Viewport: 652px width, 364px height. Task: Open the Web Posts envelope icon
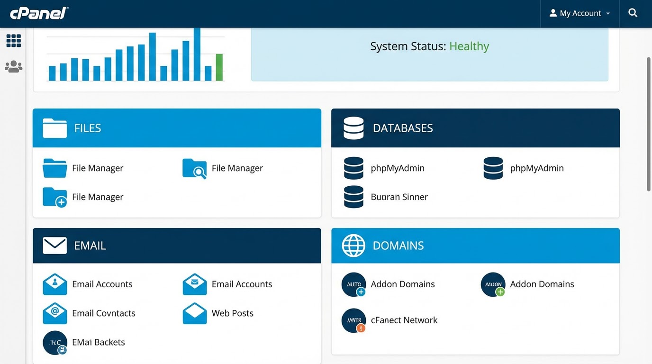(194, 313)
